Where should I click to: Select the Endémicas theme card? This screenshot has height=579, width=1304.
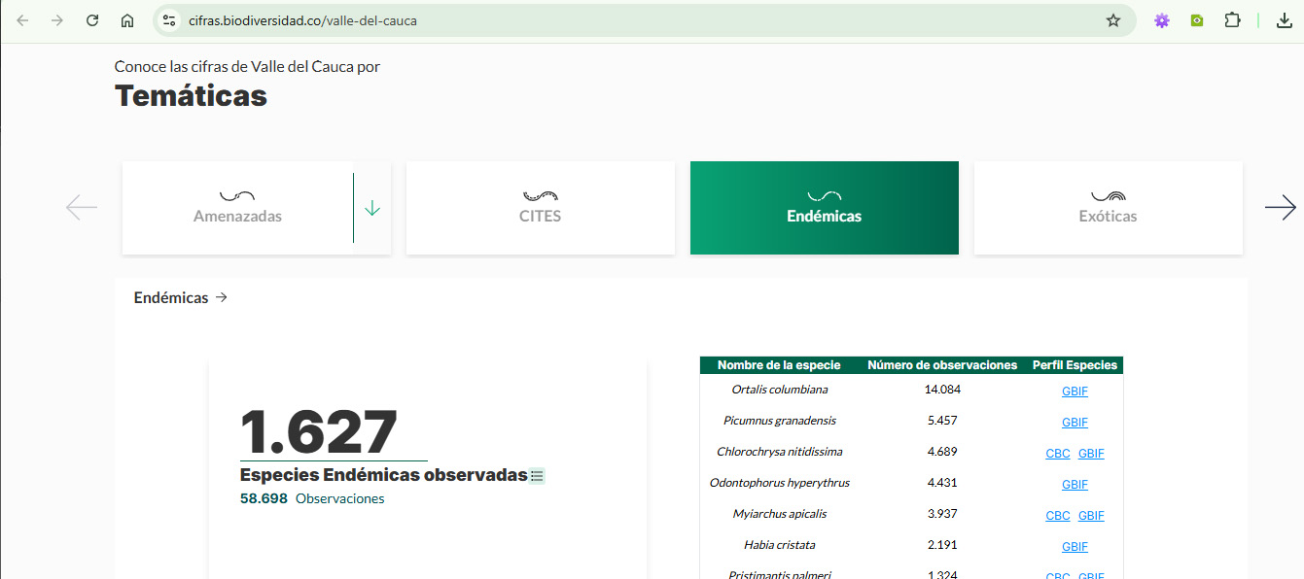(x=825, y=208)
